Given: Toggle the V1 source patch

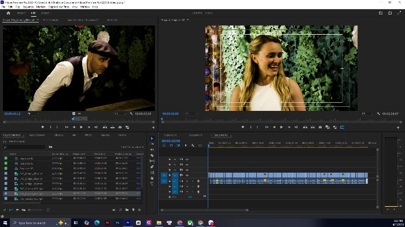Looking at the screenshot, I should click(x=164, y=175).
